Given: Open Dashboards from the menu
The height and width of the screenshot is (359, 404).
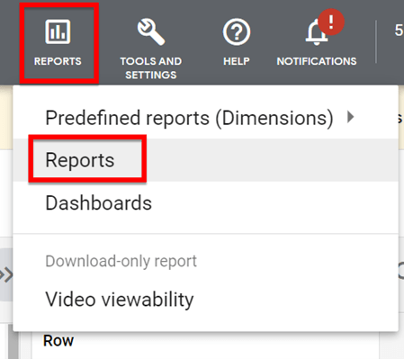Looking at the screenshot, I should pyautogui.click(x=206, y=203).
